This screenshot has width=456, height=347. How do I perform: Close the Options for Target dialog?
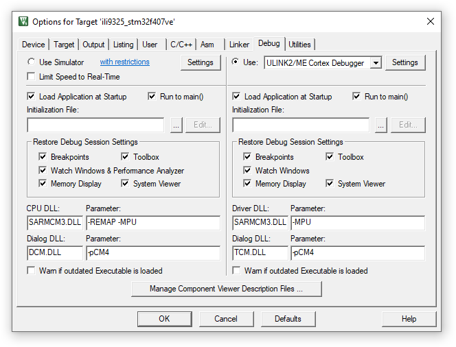[x=431, y=21]
